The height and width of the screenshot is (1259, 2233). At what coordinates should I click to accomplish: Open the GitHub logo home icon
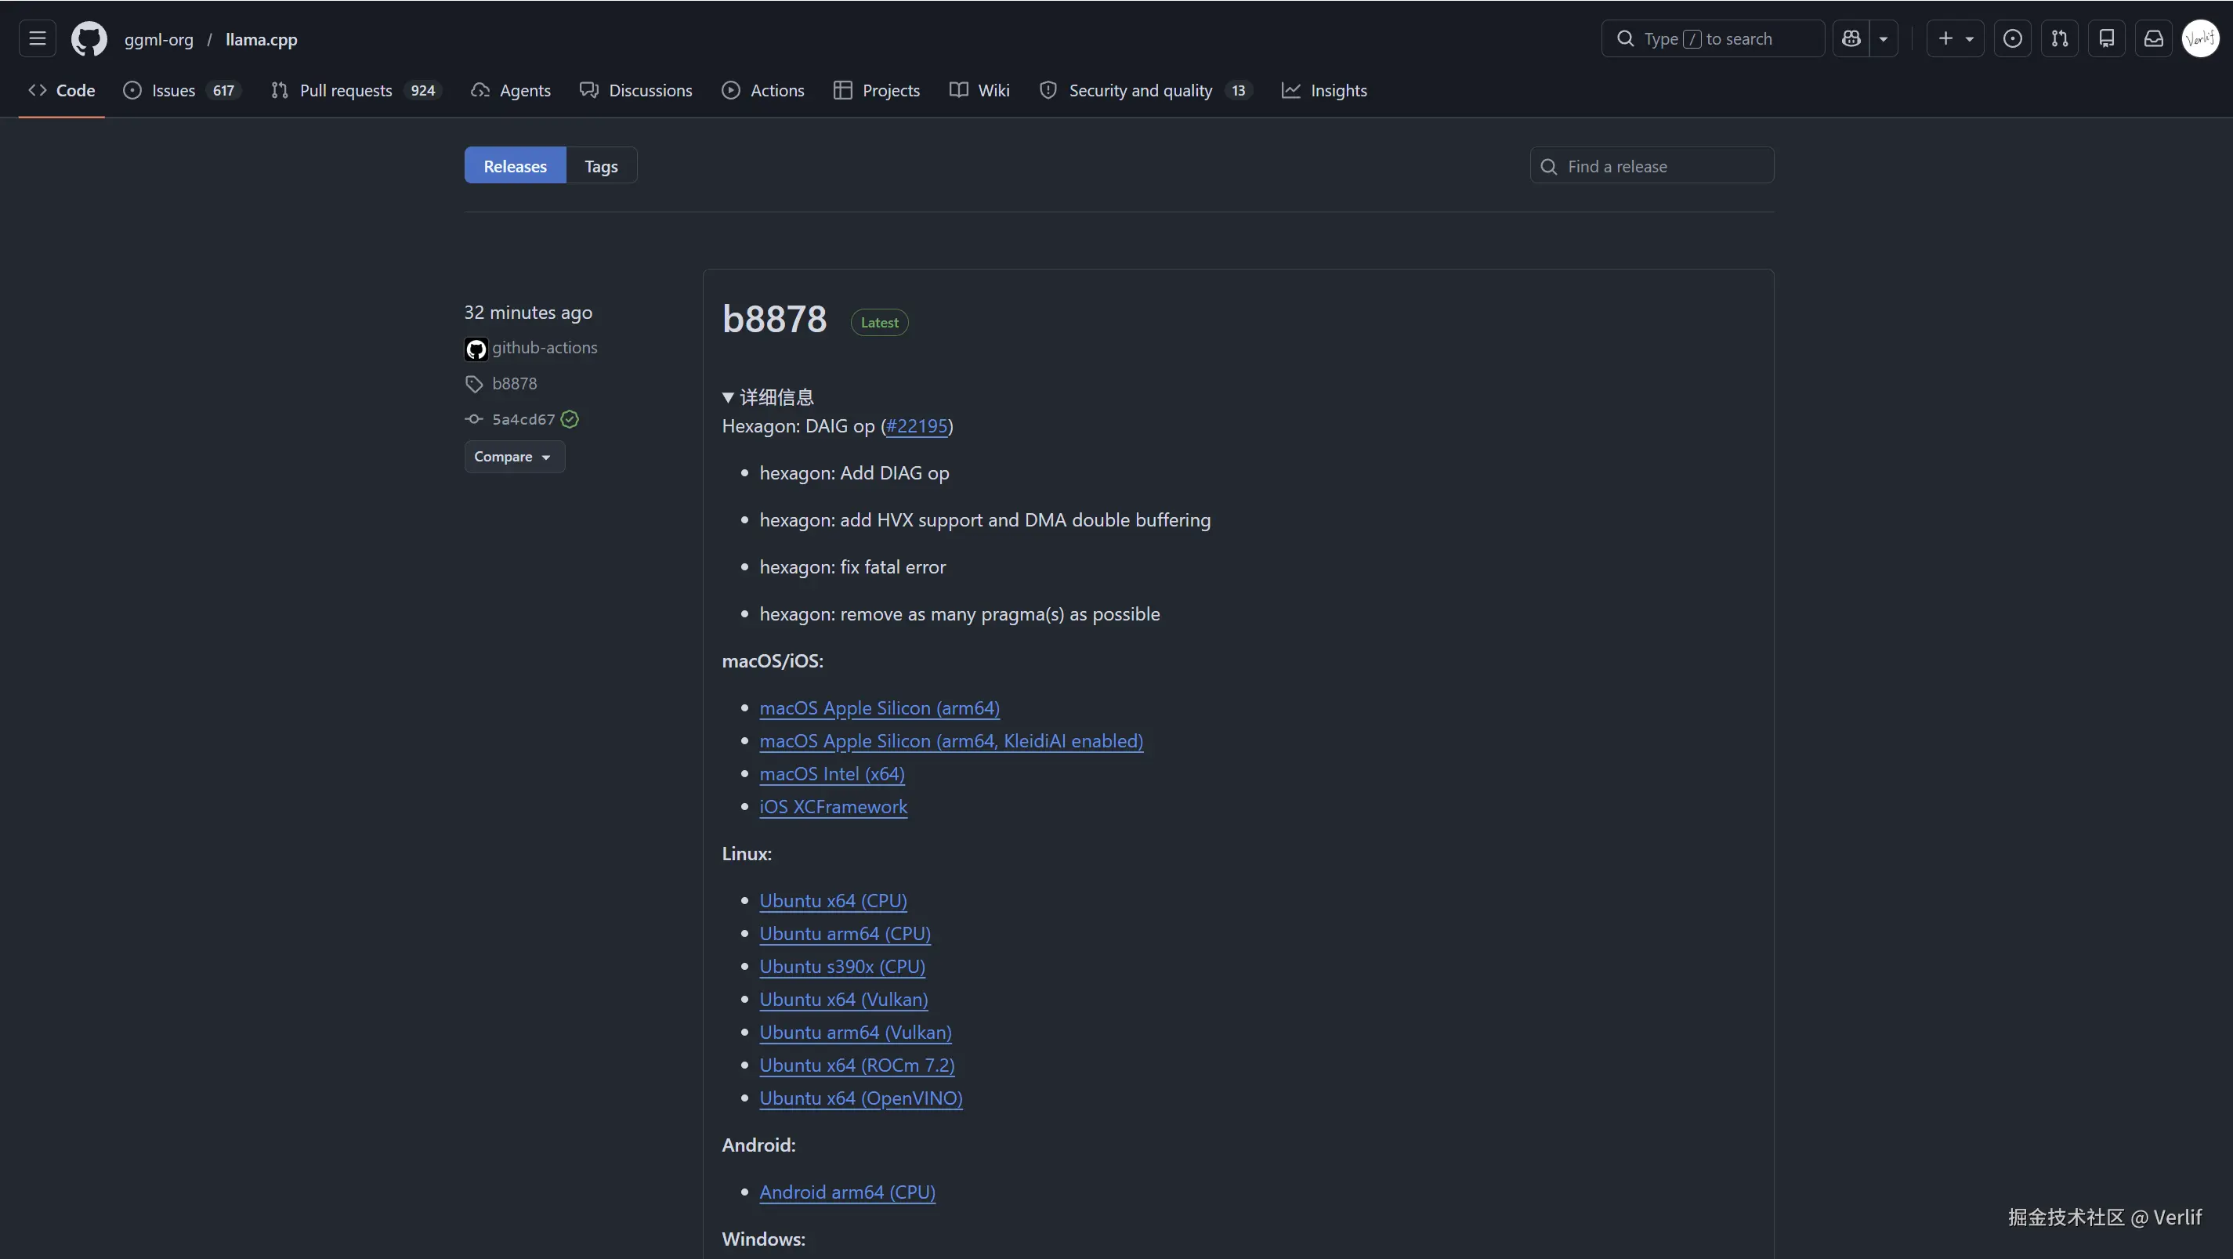tap(89, 38)
